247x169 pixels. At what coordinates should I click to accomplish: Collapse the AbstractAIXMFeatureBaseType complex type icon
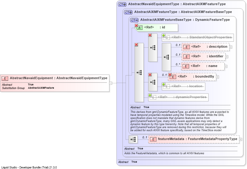134,20
